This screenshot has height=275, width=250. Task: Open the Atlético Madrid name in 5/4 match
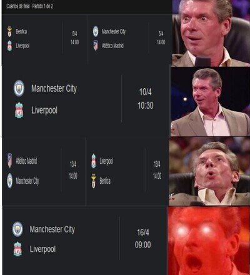112,46
